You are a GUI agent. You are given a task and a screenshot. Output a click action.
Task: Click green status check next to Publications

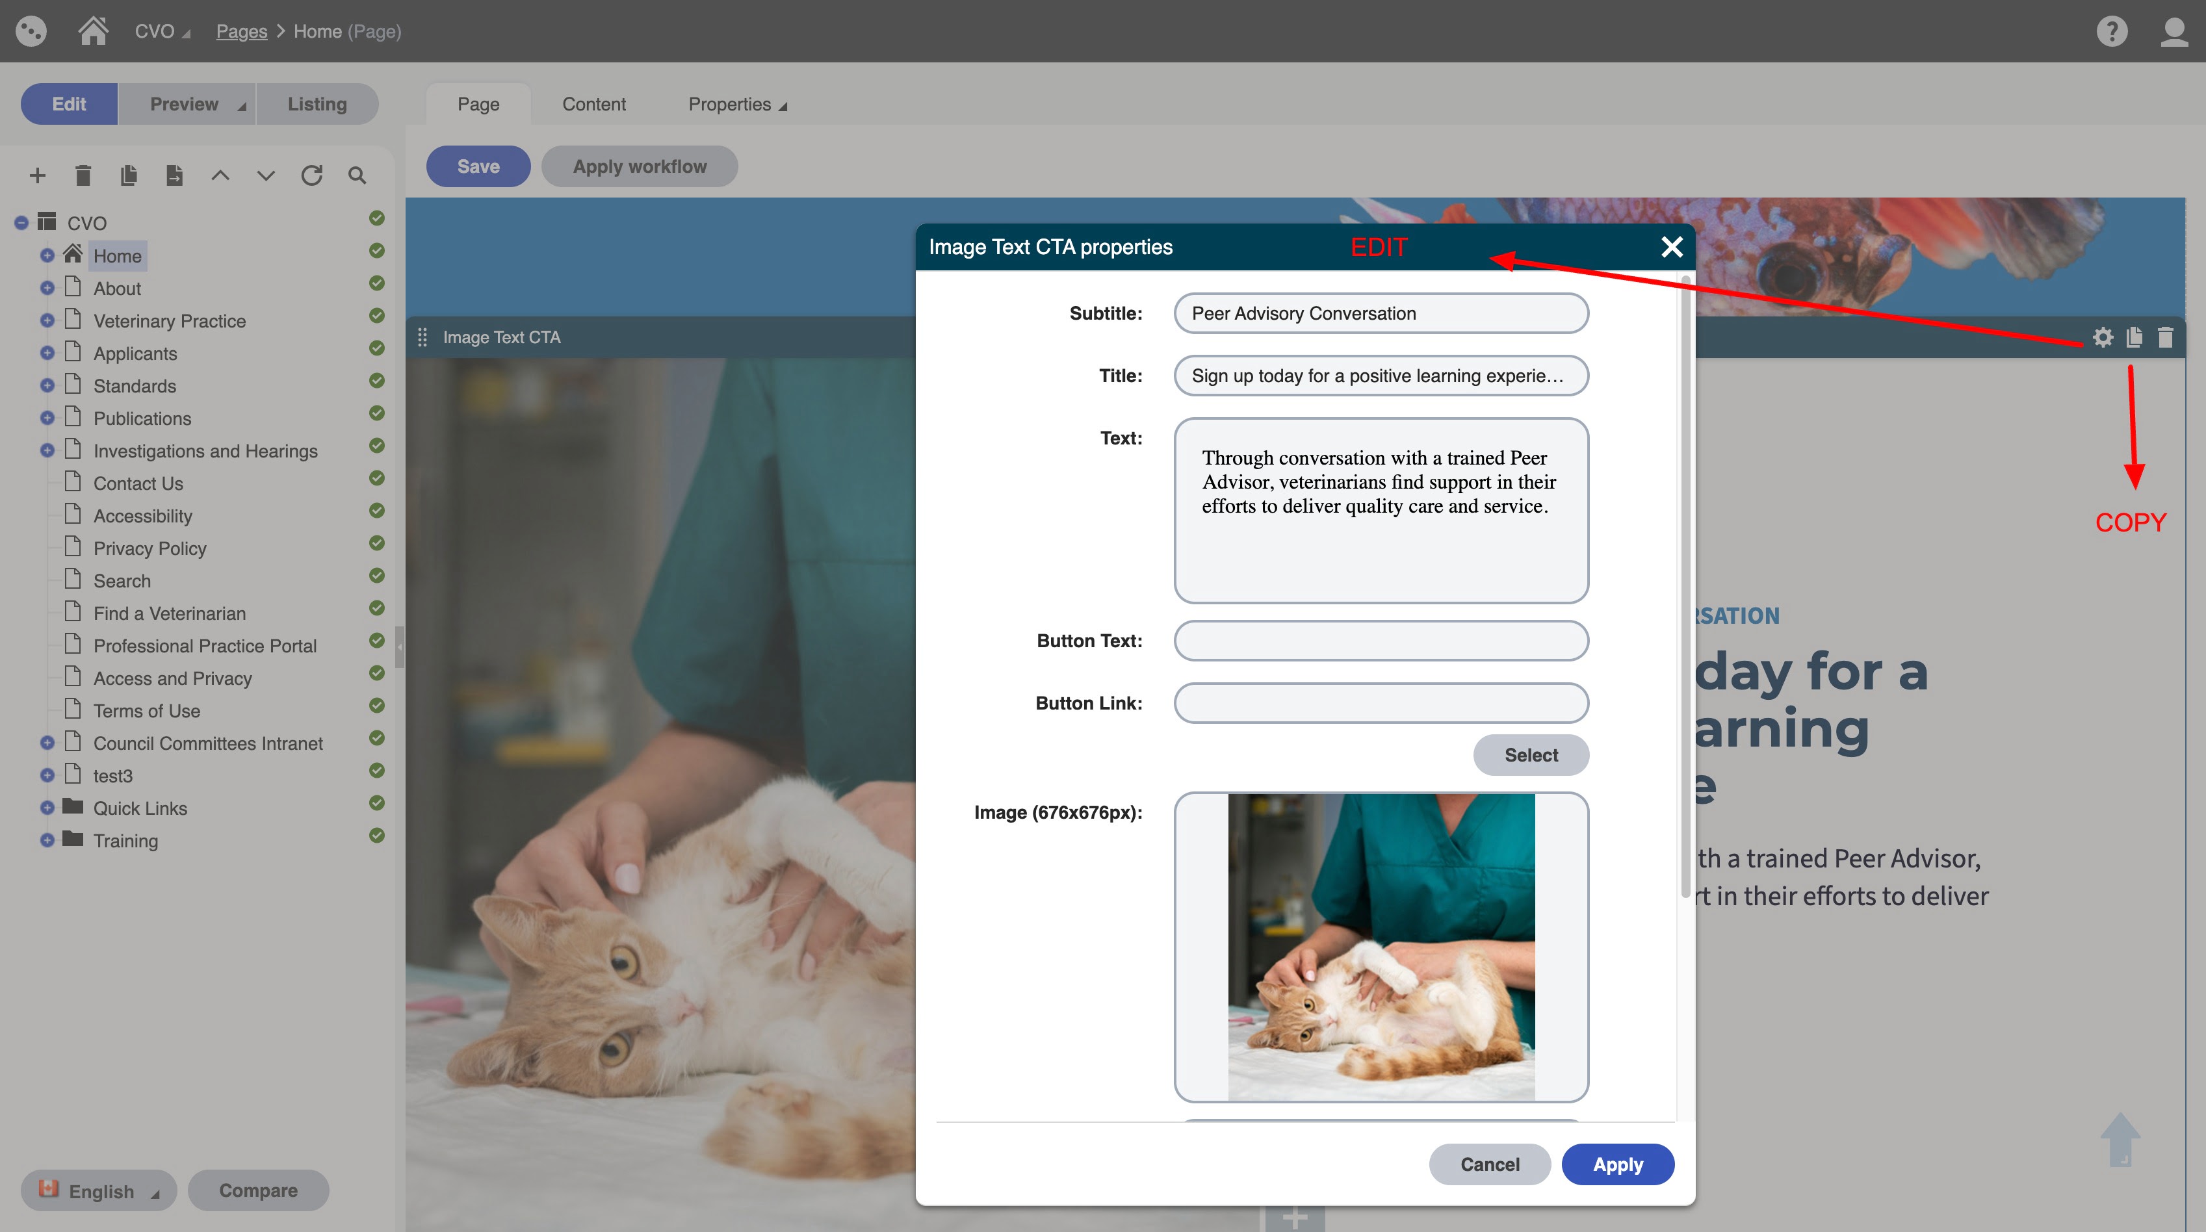377,413
